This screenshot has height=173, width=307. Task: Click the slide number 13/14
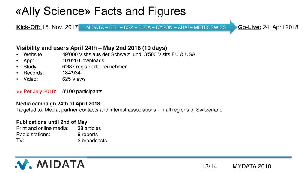[x=210, y=166]
